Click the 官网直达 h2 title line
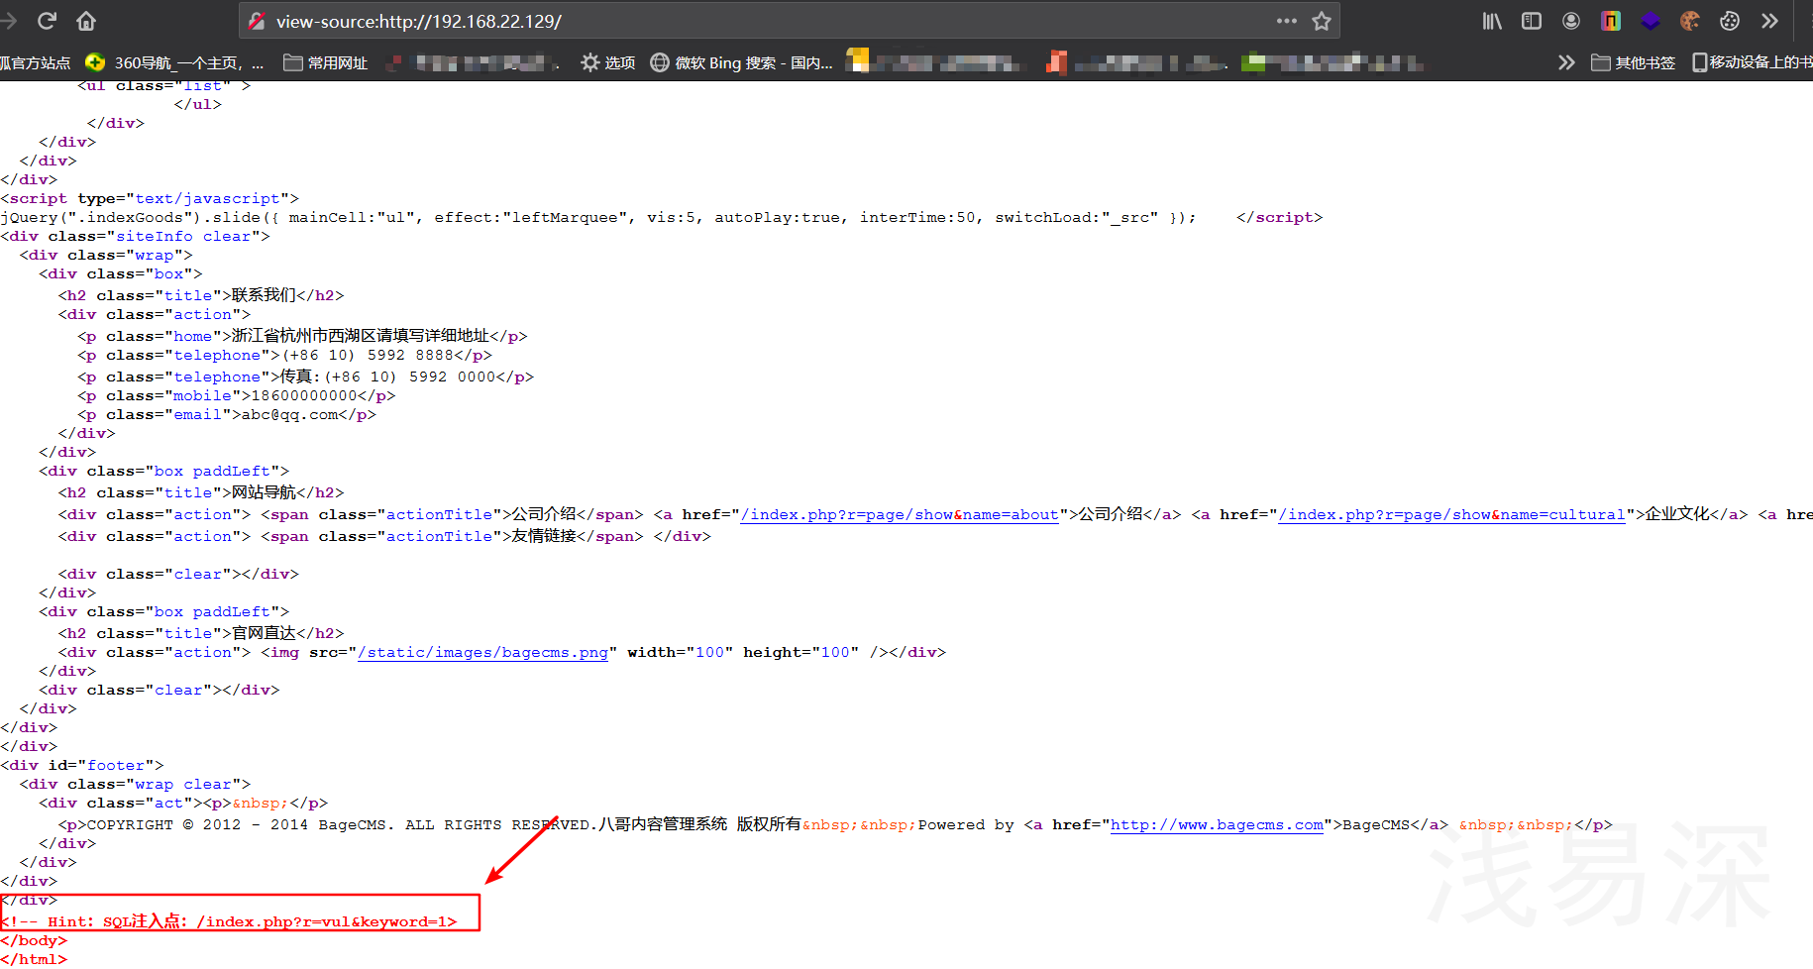Image resolution: width=1813 pixels, height=969 pixels. (201, 633)
